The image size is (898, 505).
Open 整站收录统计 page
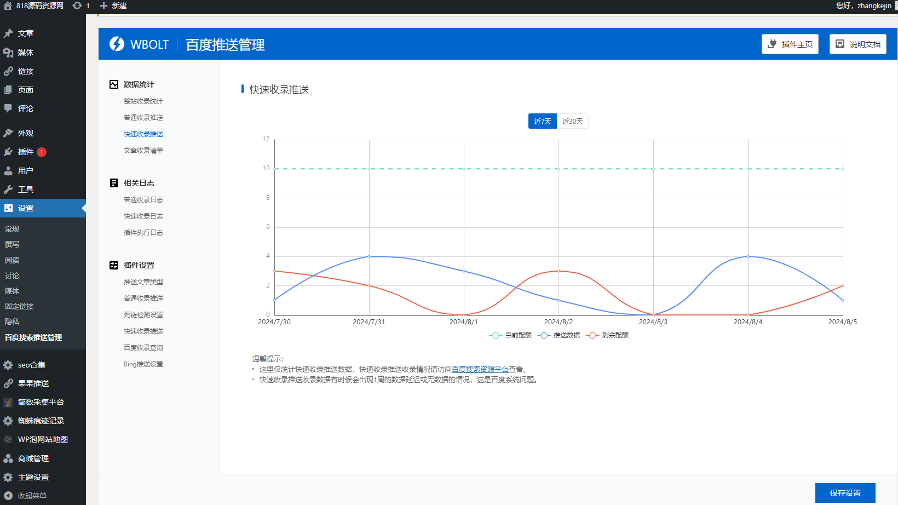(143, 101)
